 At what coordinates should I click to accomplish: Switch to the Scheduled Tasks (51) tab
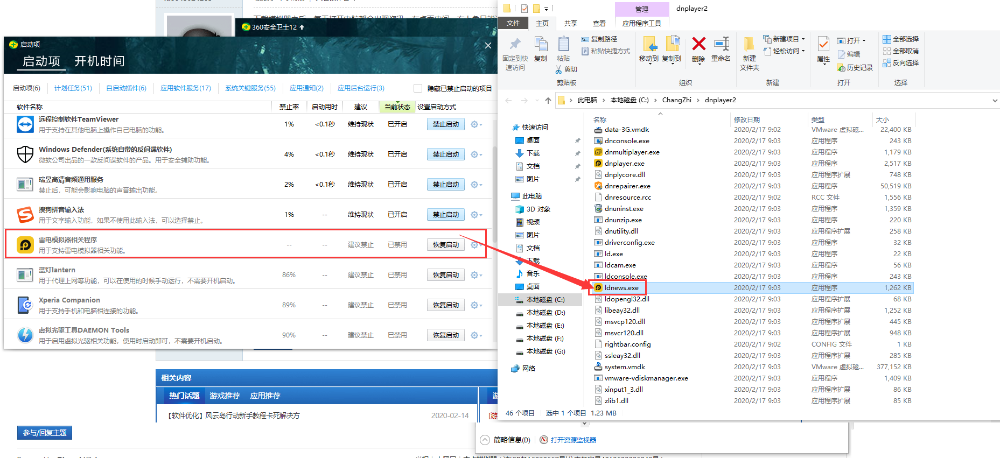click(73, 88)
